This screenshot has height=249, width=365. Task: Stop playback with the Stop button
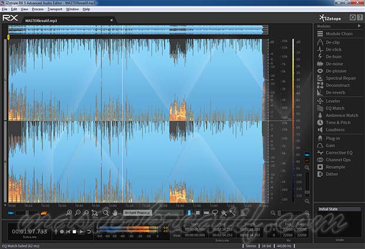coord(74,231)
